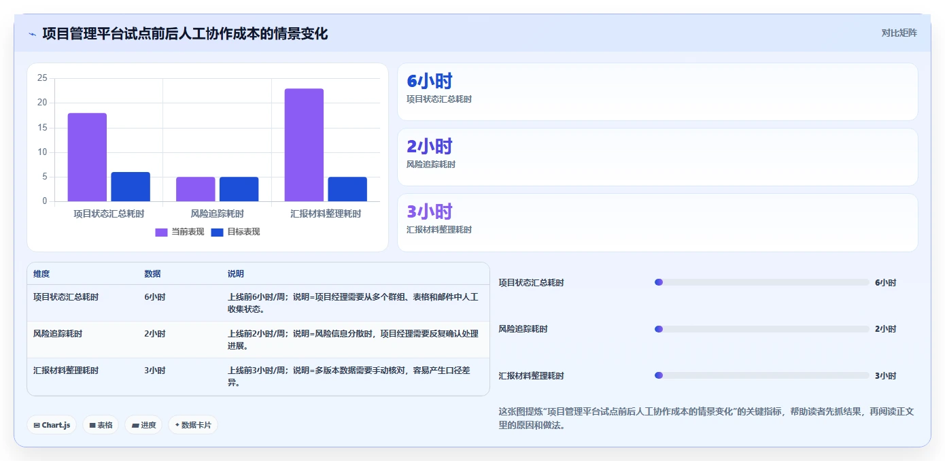
Task: Select the 6小时 data card
Action: 657,92
